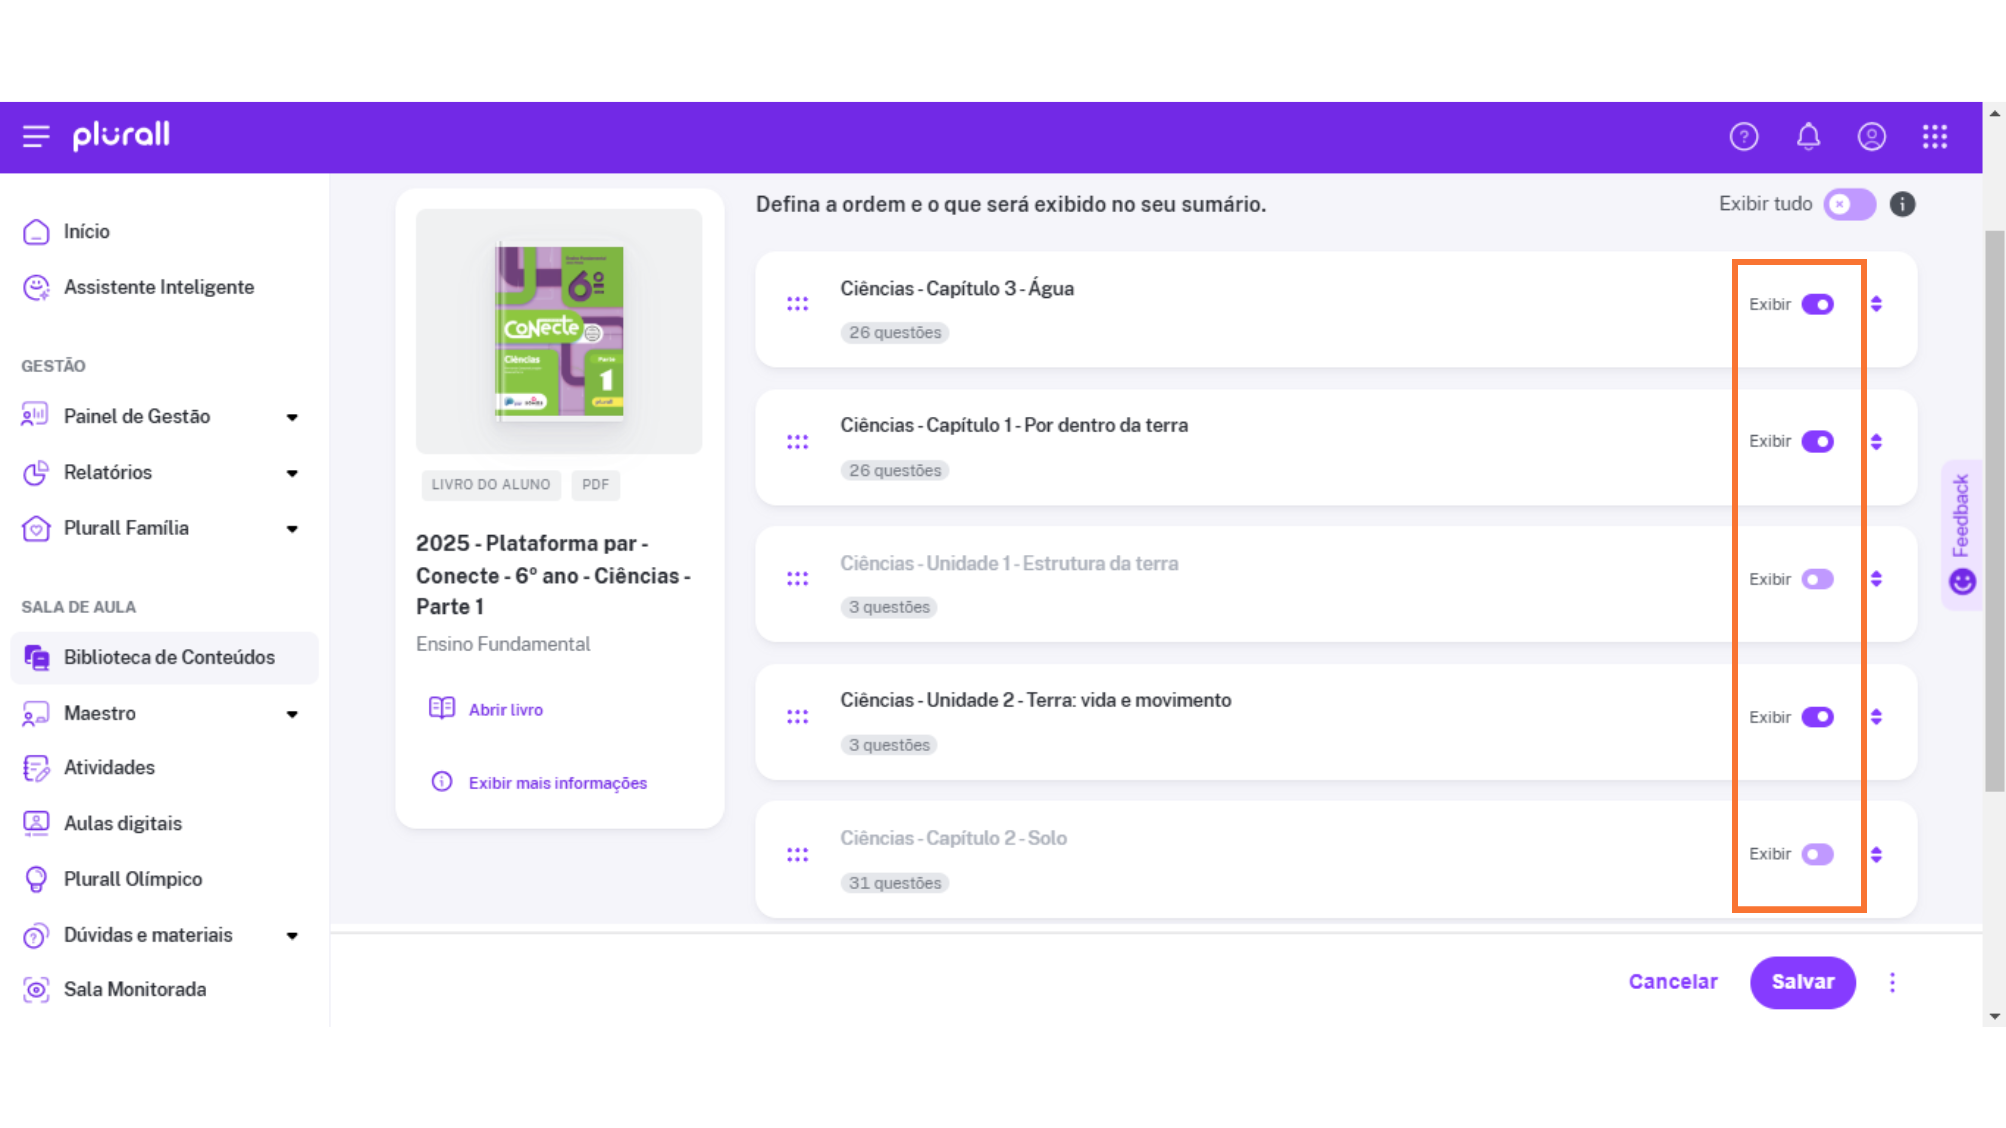Open the Abrir livro link

(x=506, y=709)
